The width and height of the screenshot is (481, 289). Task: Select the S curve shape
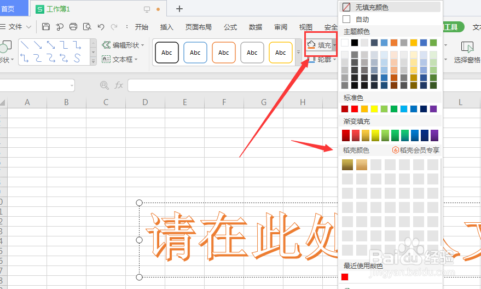(x=77, y=58)
